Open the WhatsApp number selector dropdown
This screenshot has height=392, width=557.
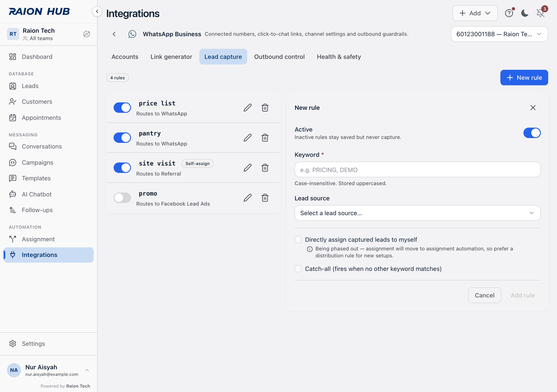coord(499,34)
